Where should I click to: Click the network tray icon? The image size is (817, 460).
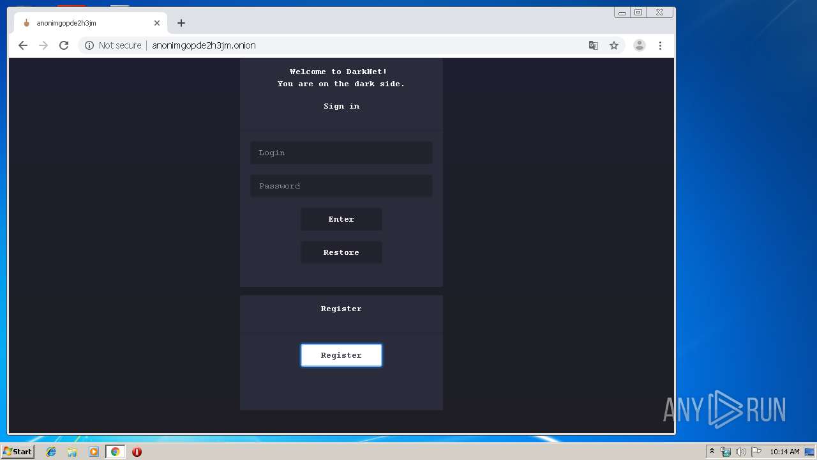[726, 452]
